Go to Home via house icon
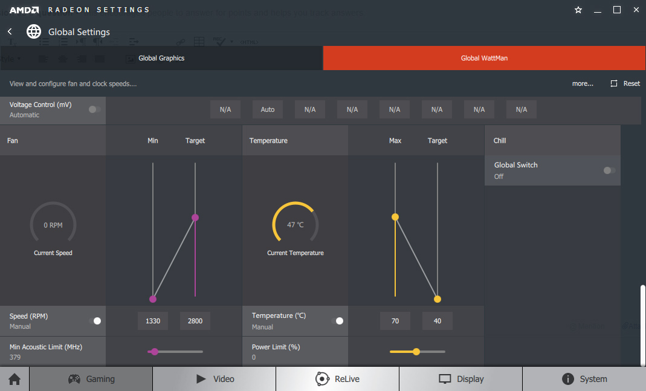Image resolution: width=646 pixels, height=391 pixels. (15, 379)
